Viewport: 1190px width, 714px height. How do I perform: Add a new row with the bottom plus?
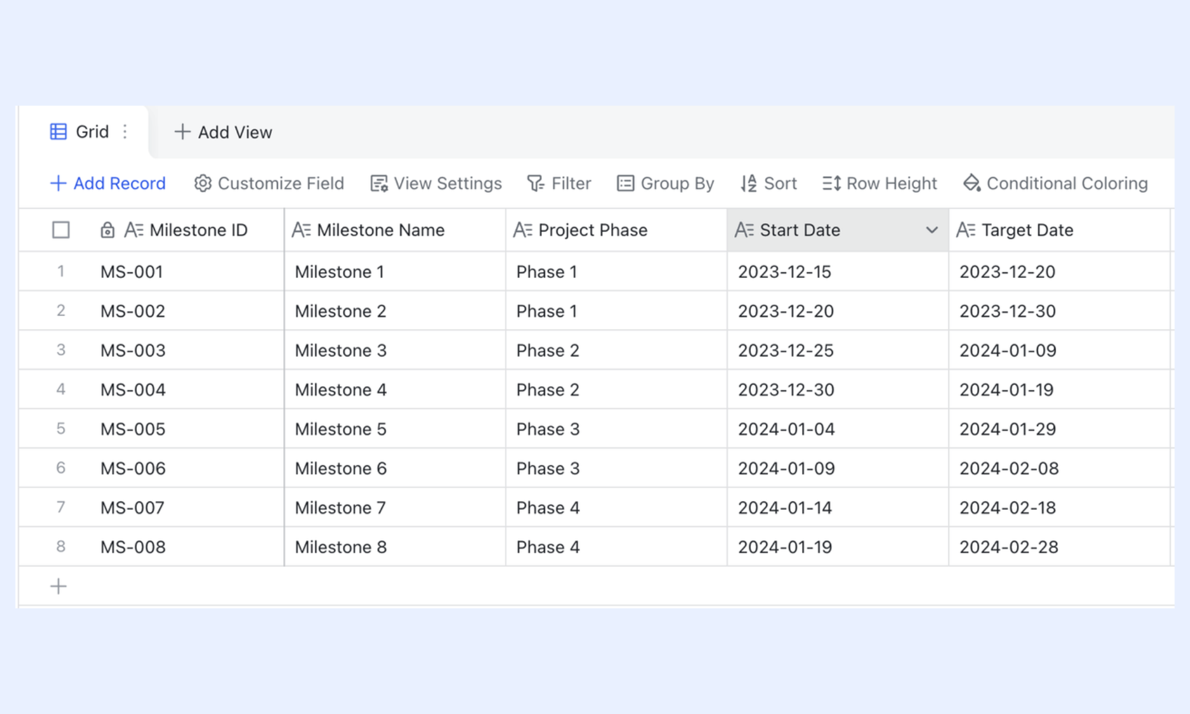[58, 586]
